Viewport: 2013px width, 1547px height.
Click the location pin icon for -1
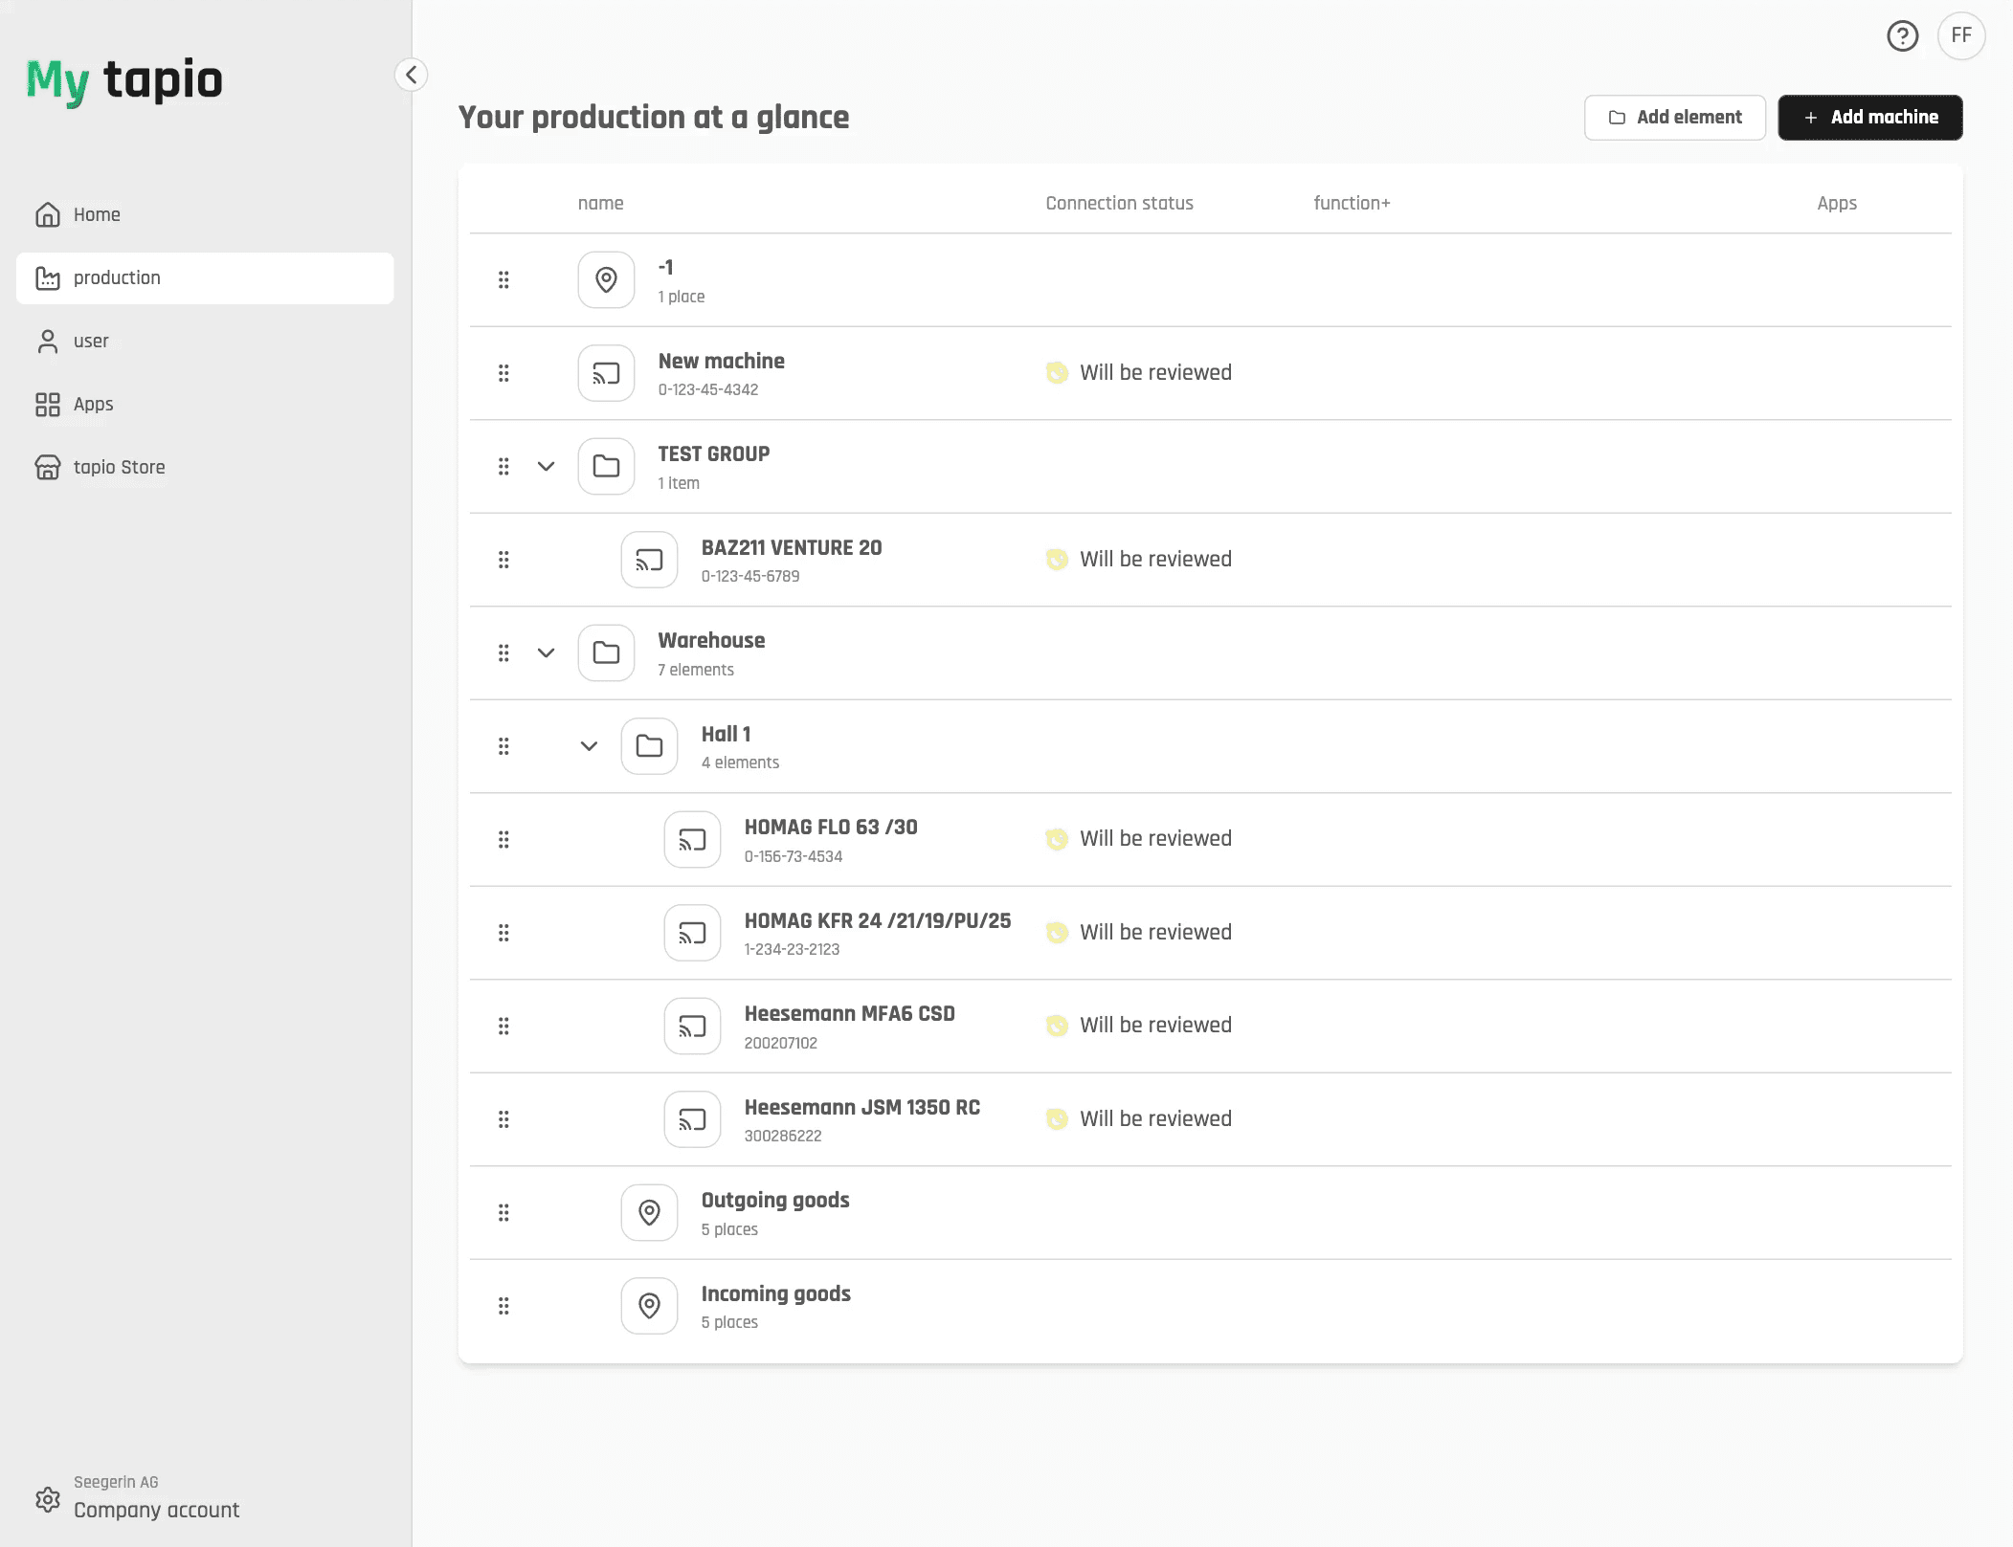coord(606,279)
